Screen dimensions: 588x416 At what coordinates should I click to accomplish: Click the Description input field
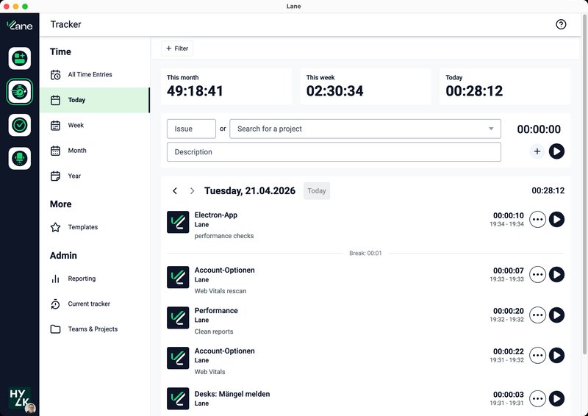click(334, 152)
